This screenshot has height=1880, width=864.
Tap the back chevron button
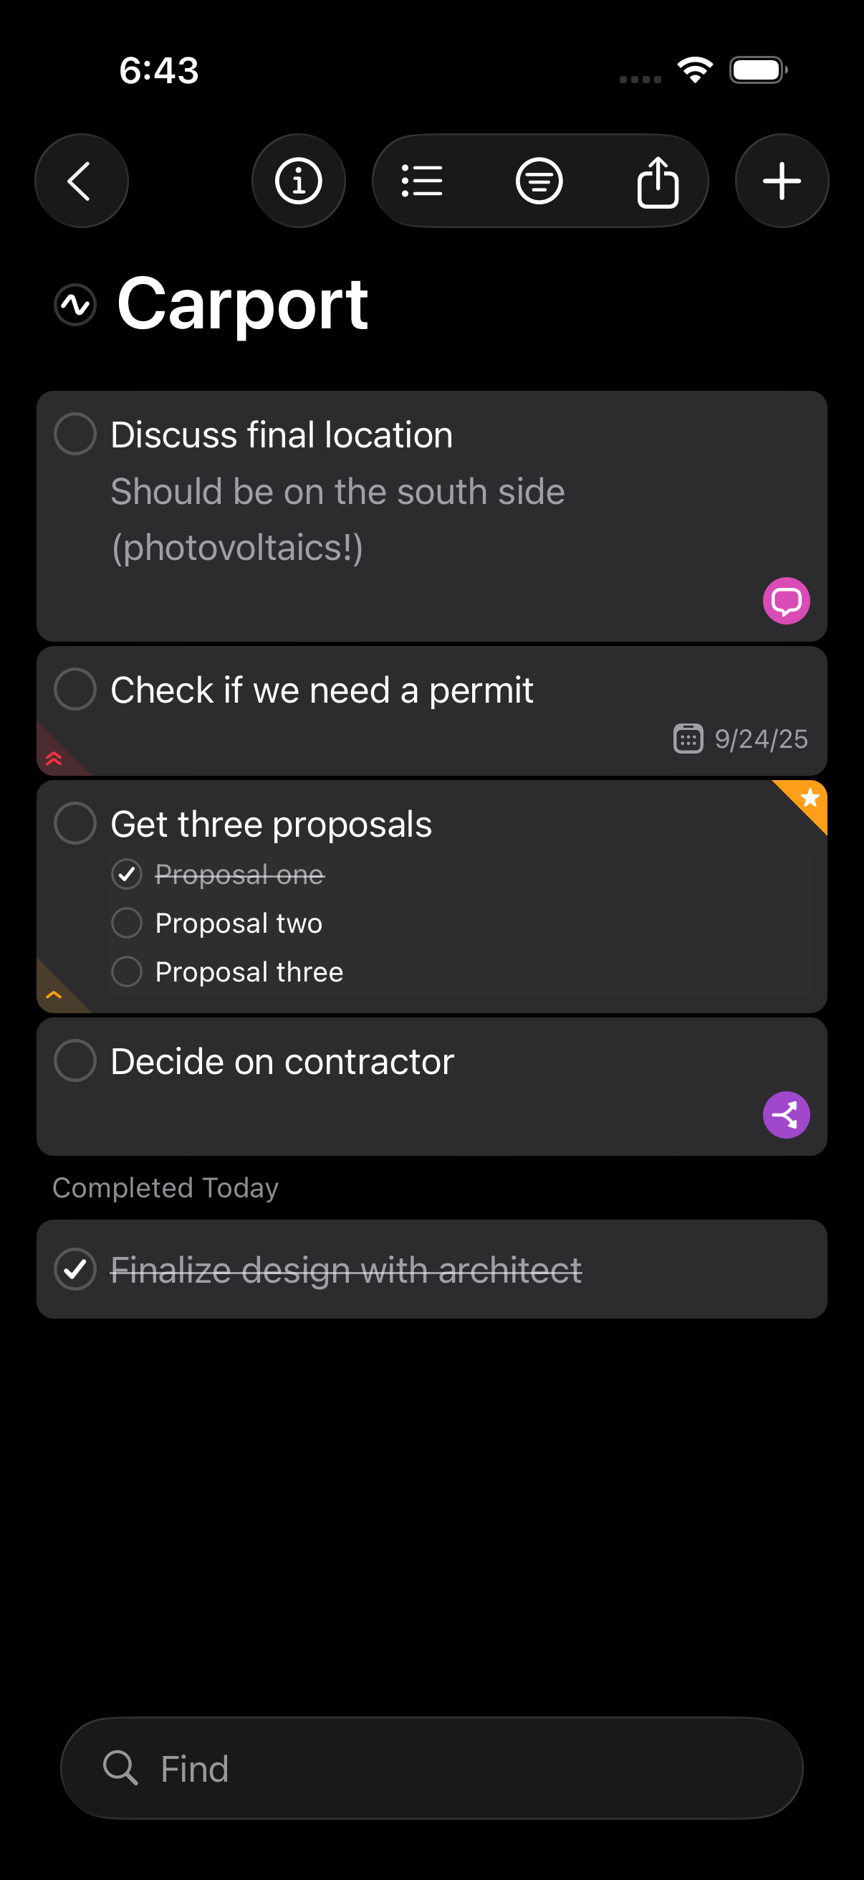tap(81, 180)
